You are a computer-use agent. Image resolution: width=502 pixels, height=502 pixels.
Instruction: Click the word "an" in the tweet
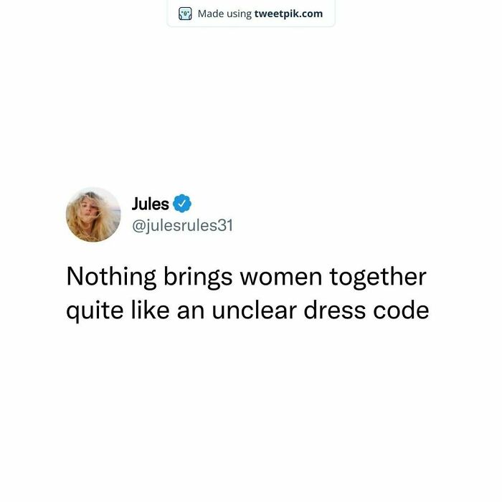click(191, 312)
